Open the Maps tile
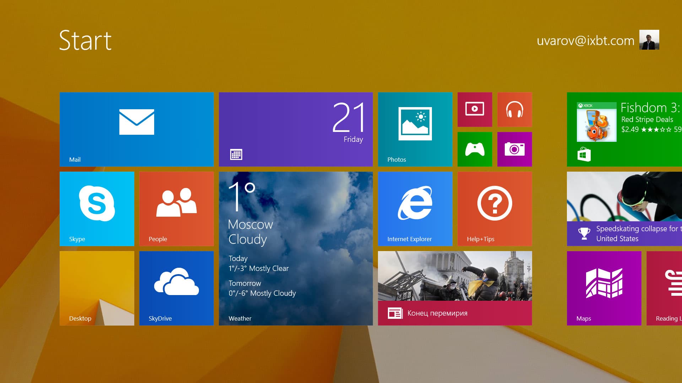The image size is (682, 383). [604, 288]
